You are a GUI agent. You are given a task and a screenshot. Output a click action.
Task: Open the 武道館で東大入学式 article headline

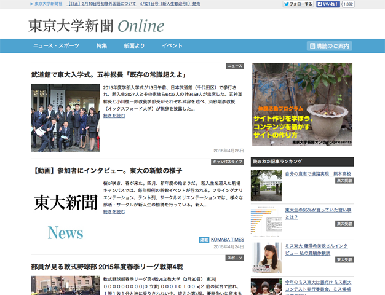pyautogui.click(x=108, y=74)
